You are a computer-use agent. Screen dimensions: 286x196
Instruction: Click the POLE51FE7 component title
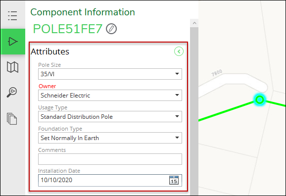68,29
